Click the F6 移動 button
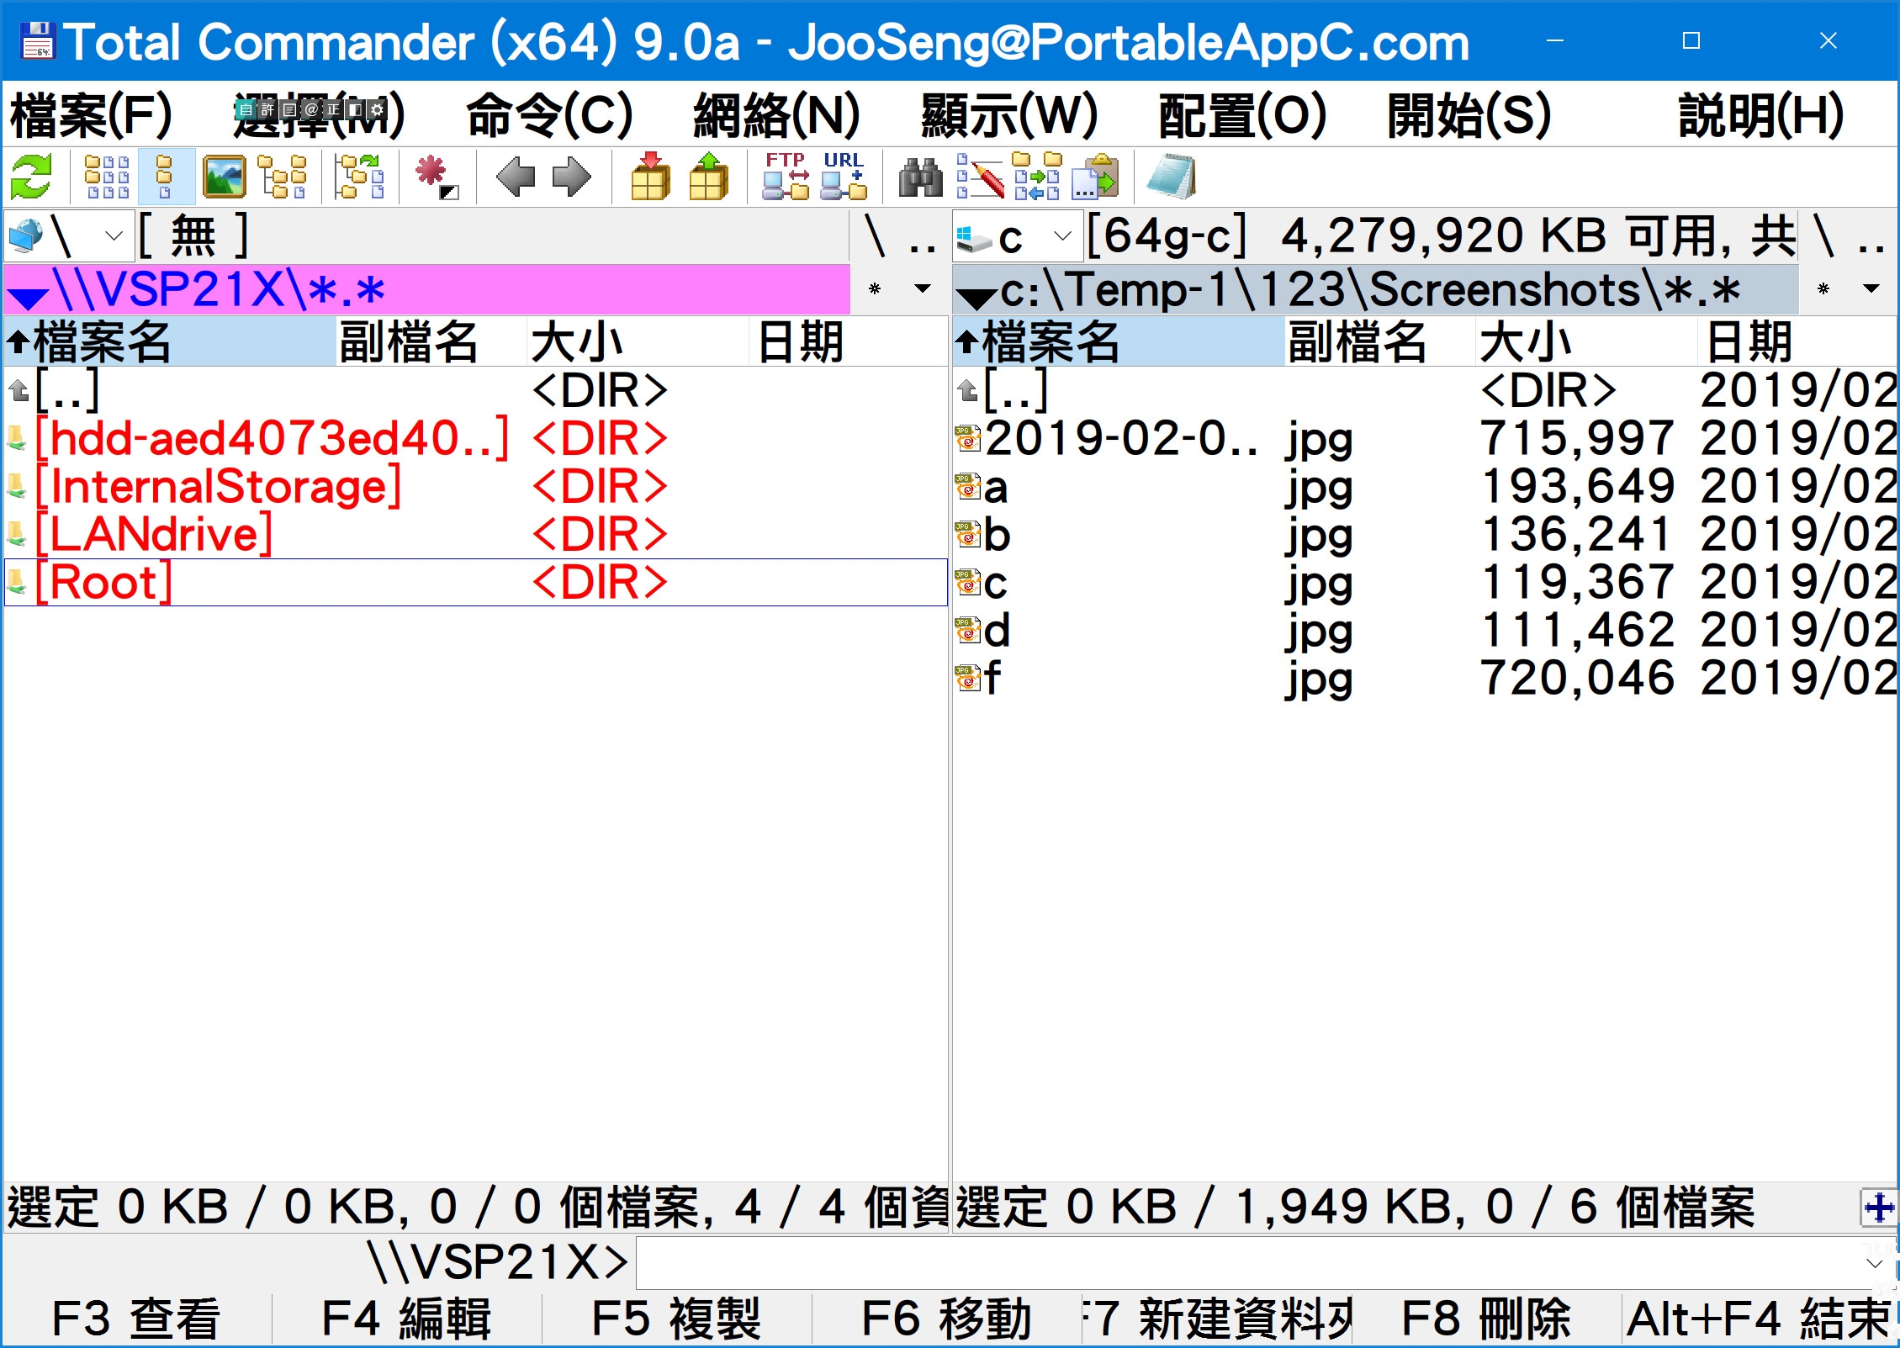1900x1348 pixels. click(946, 1319)
